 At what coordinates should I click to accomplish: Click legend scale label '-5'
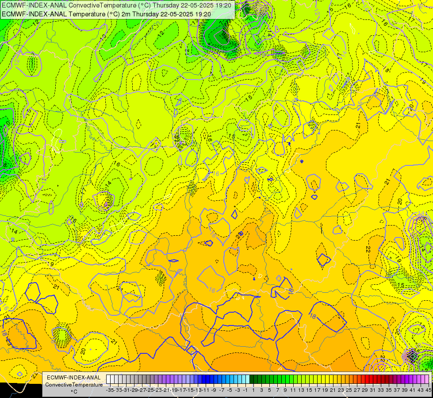tap(230, 390)
